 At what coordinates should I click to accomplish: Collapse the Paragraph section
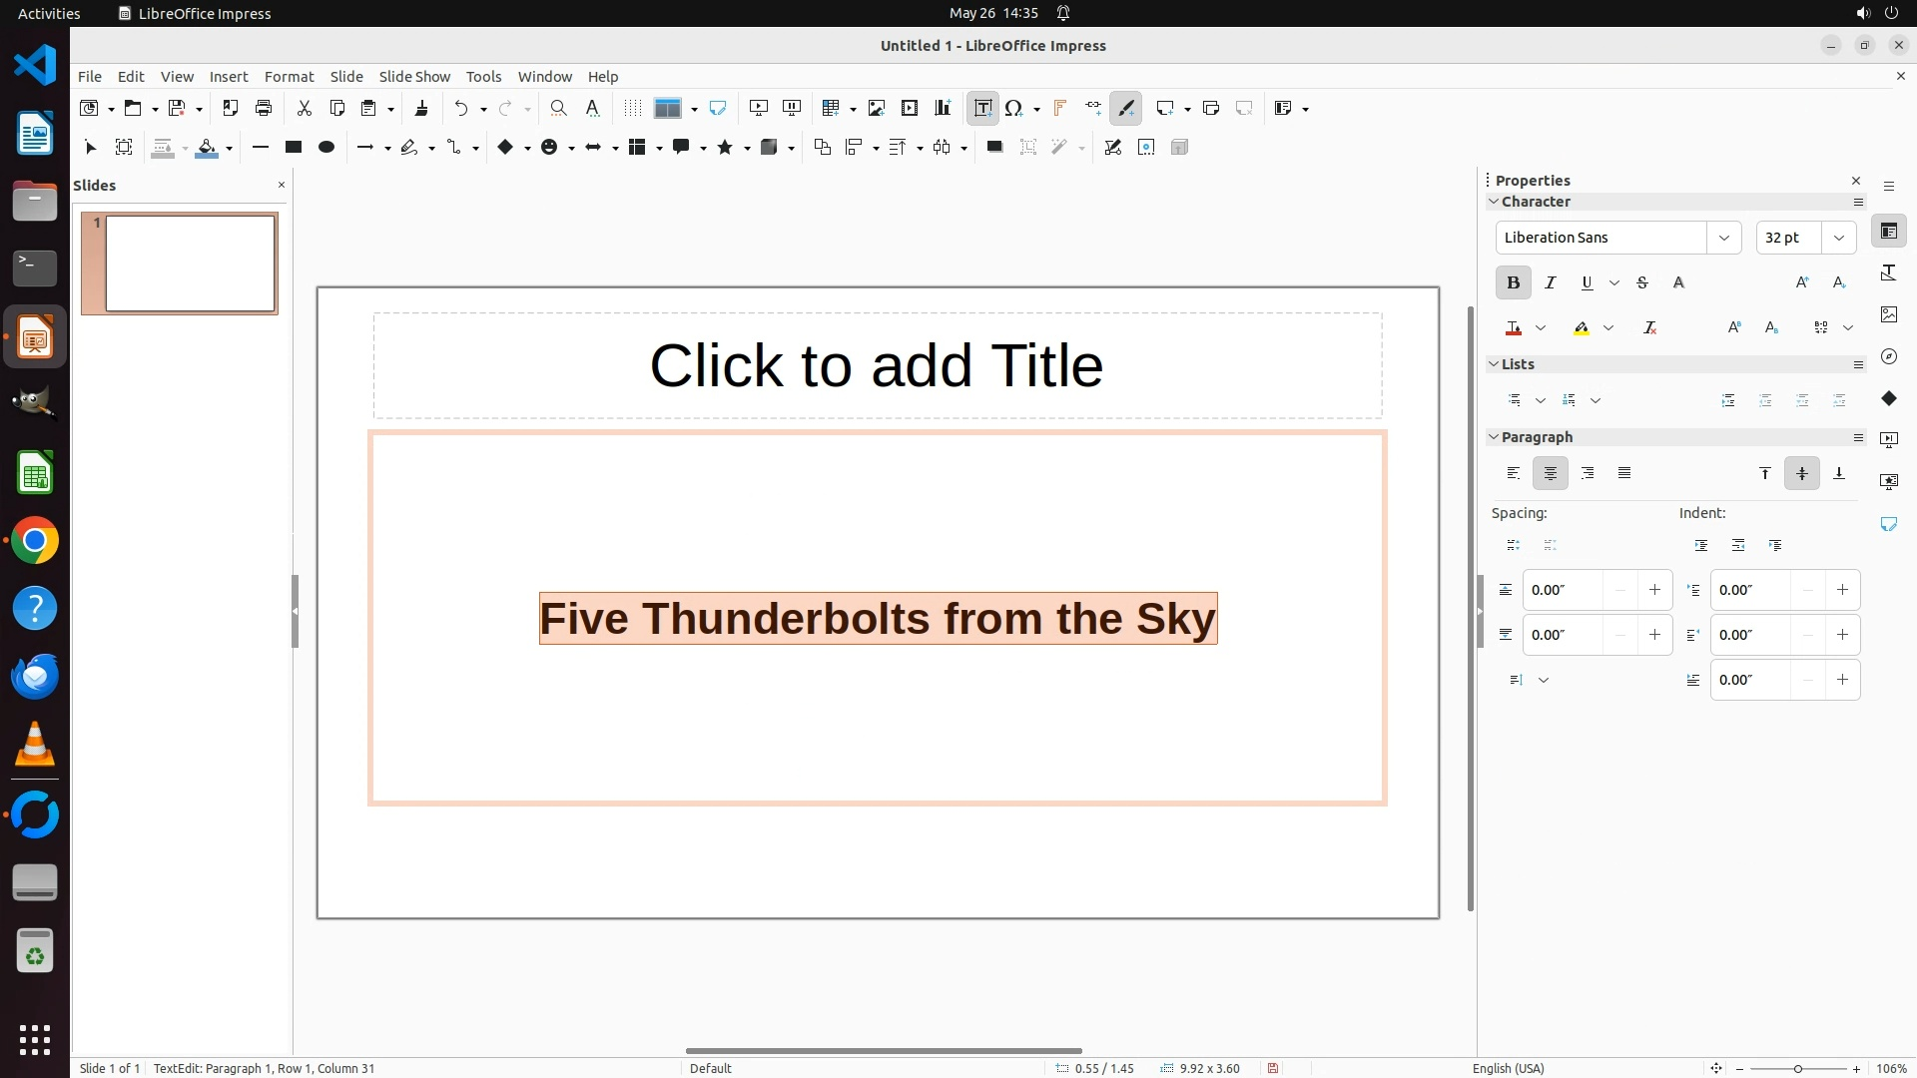[x=1494, y=437]
